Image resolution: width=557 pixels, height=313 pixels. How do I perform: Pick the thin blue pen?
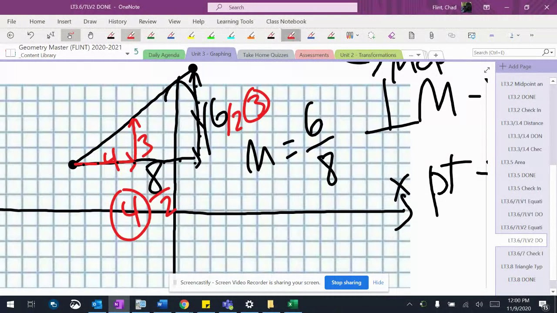(171, 35)
